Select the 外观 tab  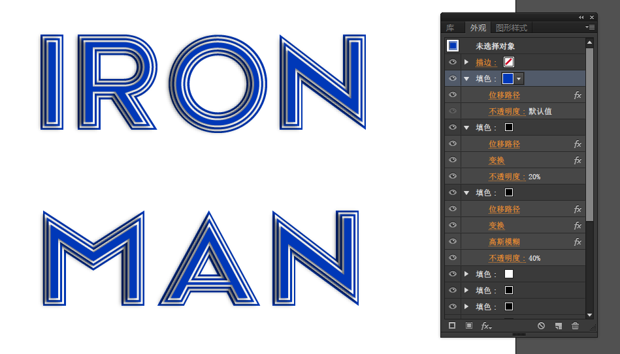(478, 27)
